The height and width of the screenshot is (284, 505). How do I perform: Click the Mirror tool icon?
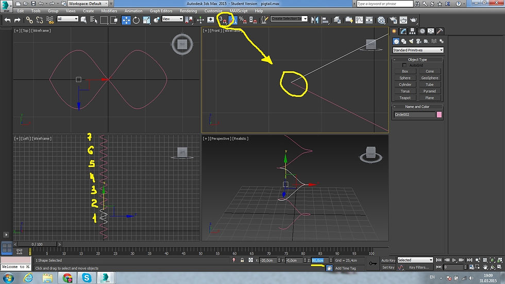[315, 20]
